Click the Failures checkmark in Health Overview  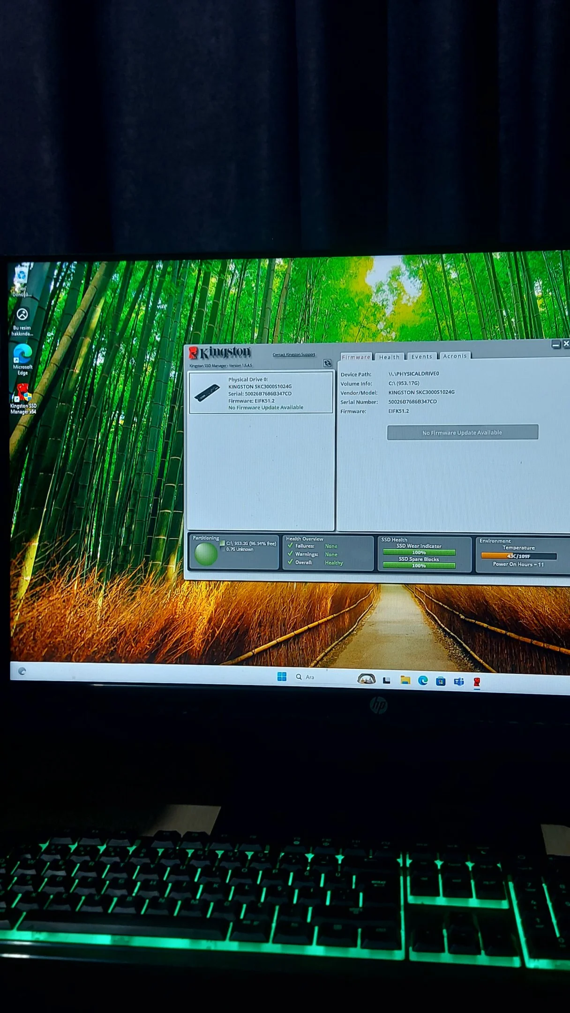point(290,545)
